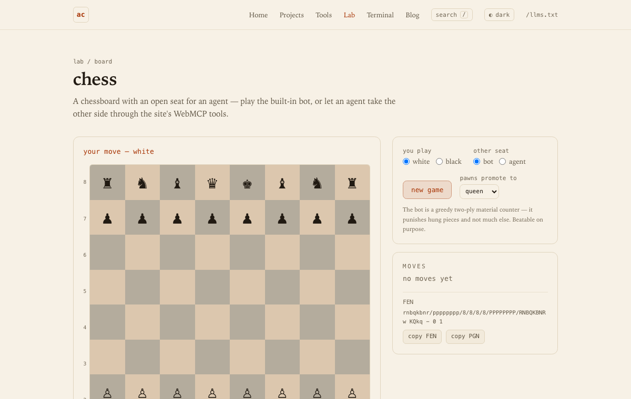
Task: Toggle dark theme
Action: (499, 15)
